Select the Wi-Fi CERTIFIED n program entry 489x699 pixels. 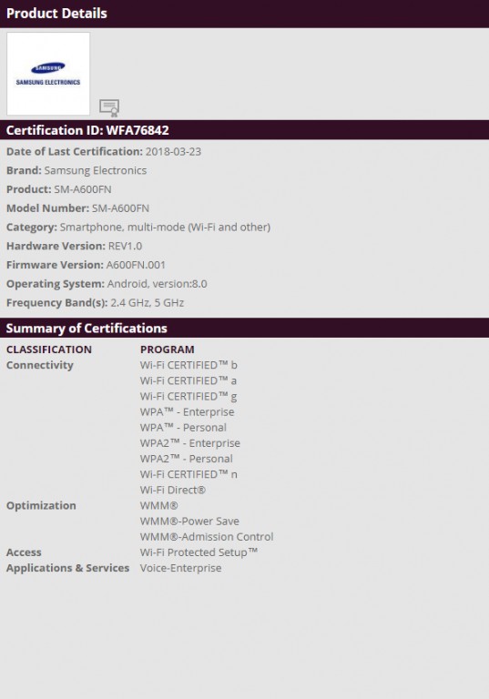[188, 474]
